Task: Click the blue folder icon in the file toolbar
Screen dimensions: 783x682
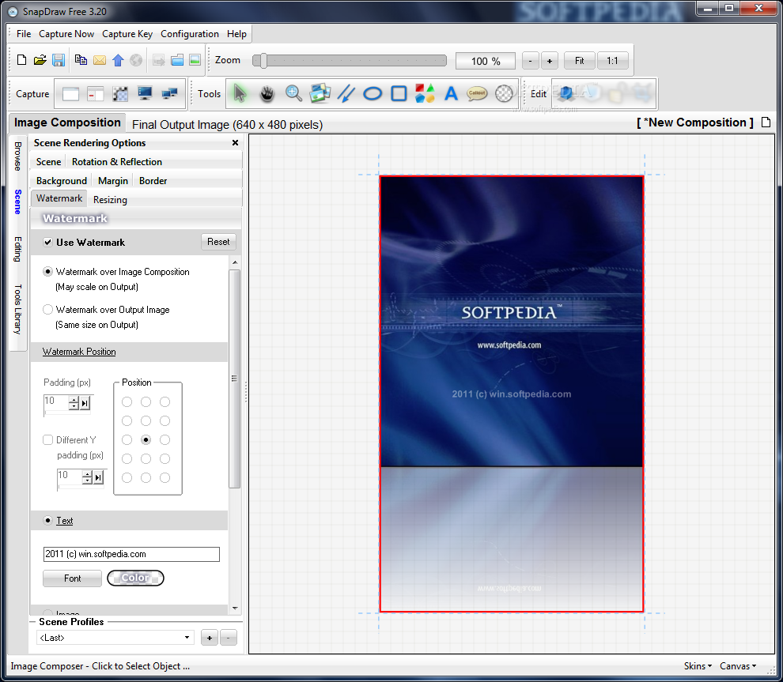Action: click(177, 60)
